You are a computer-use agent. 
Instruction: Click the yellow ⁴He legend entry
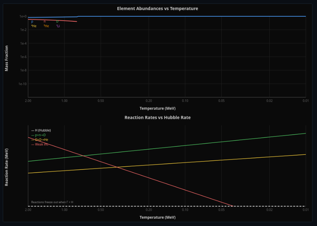click(34, 25)
